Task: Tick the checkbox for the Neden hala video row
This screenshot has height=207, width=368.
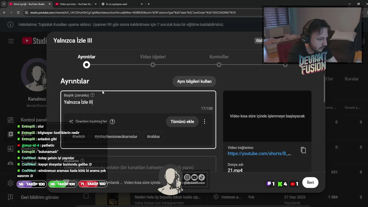Action: point(86,196)
